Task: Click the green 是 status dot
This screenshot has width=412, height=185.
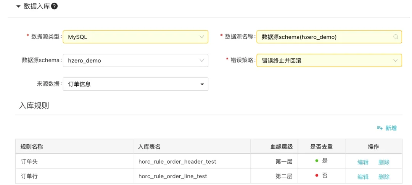Action: click(x=317, y=161)
